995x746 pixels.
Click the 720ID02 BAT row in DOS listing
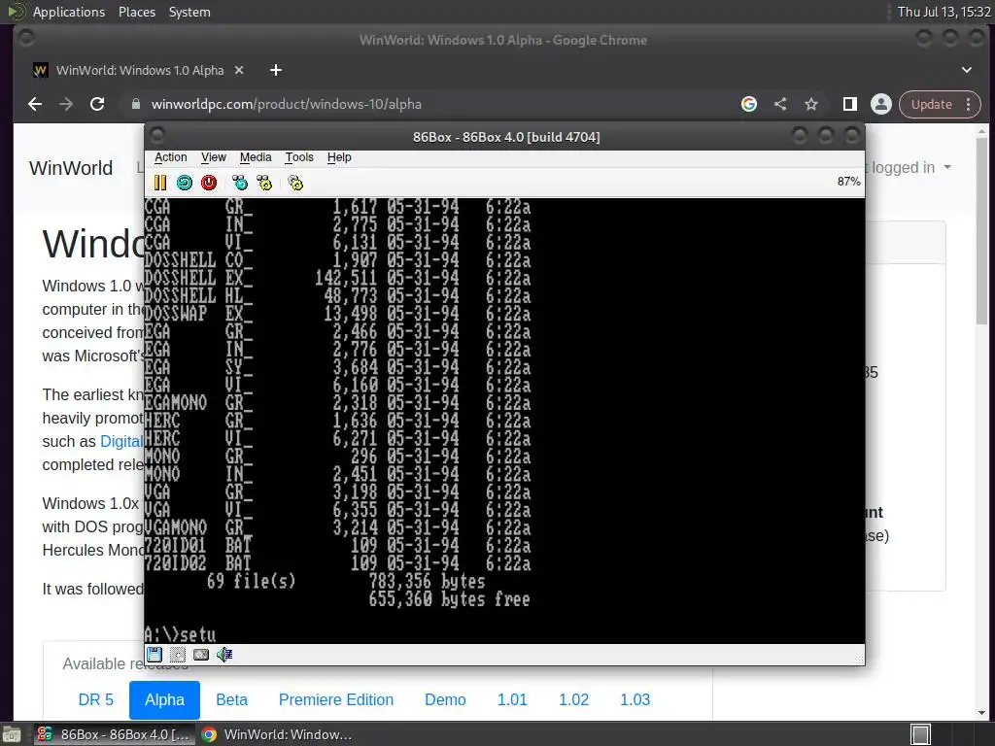(x=337, y=563)
